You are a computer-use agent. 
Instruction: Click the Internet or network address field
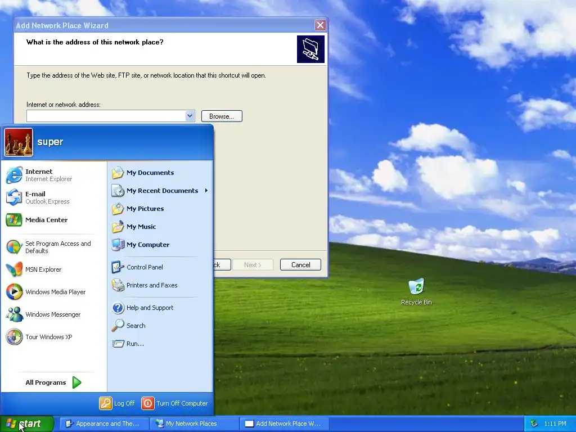(106, 116)
